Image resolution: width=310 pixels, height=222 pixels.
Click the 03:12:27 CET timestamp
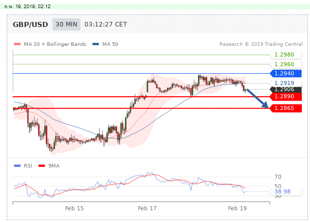point(106,24)
